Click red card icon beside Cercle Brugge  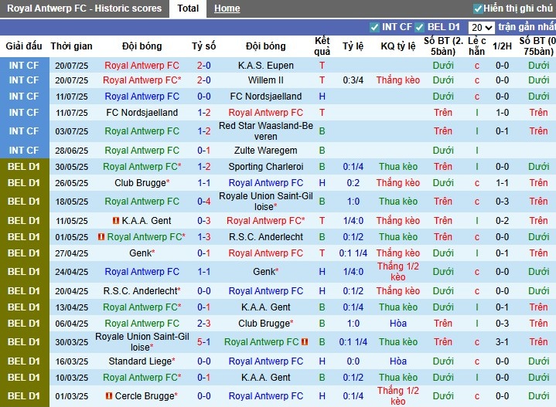(109, 395)
